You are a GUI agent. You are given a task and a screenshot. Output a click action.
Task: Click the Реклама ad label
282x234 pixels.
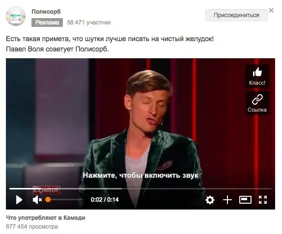47,23
